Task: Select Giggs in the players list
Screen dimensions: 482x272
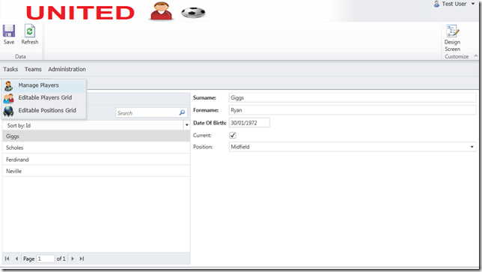Action: point(97,136)
